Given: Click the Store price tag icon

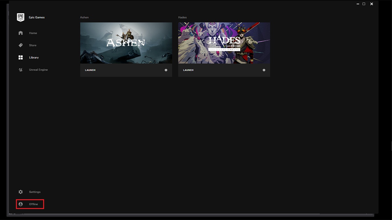Looking at the screenshot, I should [21, 45].
